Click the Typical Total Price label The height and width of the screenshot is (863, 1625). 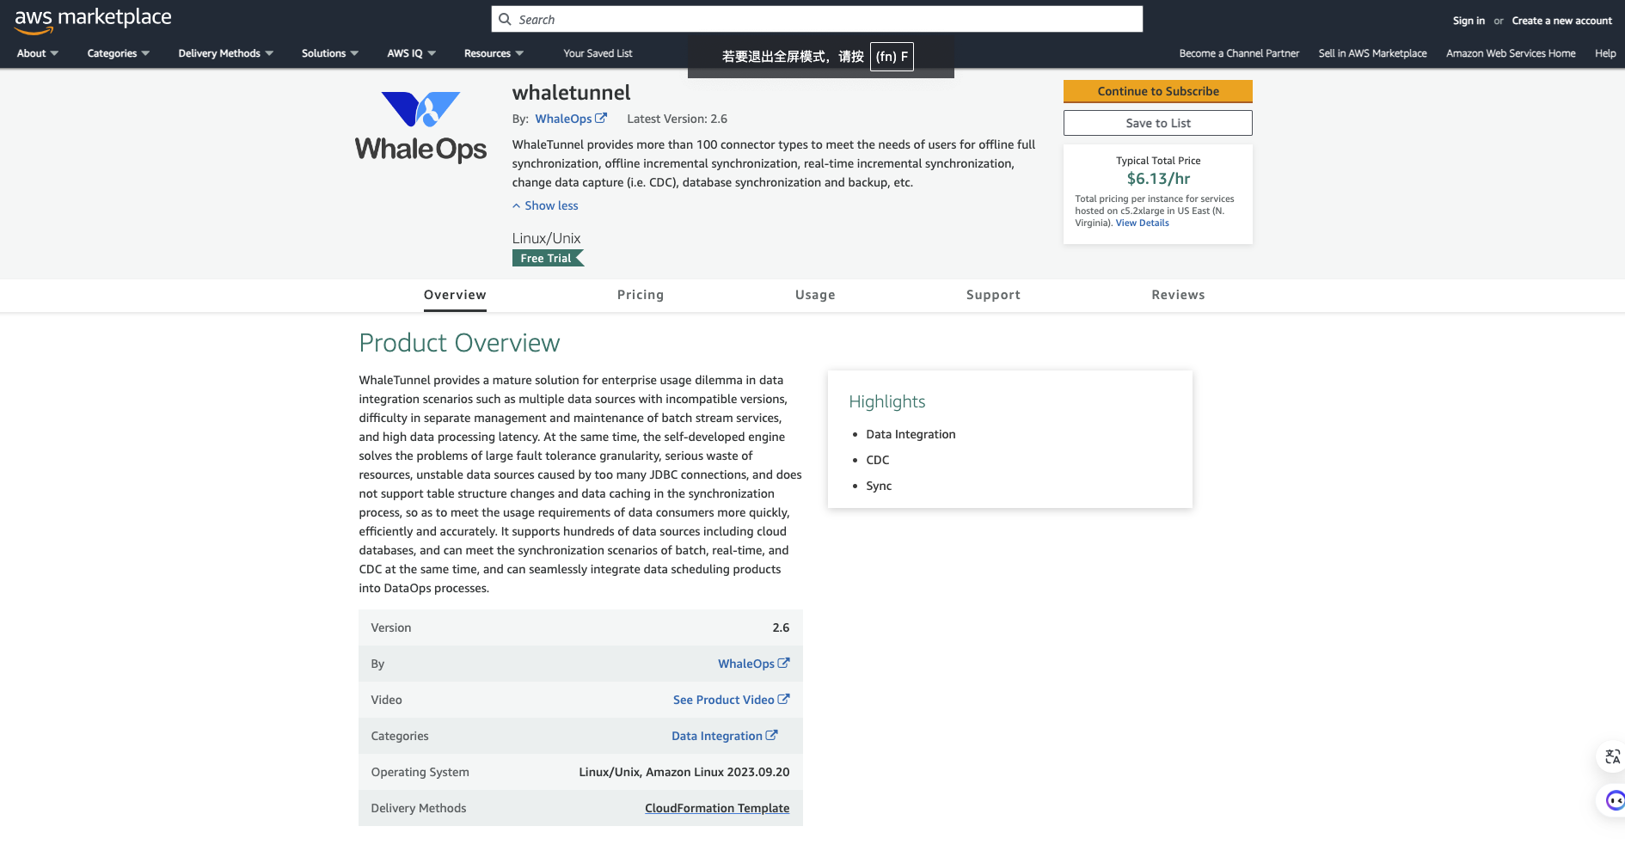tap(1158, 161)
